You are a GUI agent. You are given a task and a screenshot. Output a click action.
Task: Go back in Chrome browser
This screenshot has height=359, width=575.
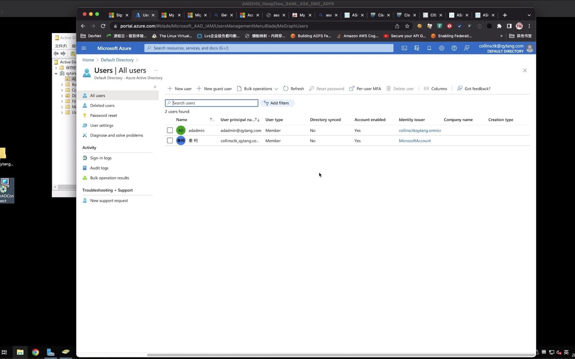pos(83,26)
